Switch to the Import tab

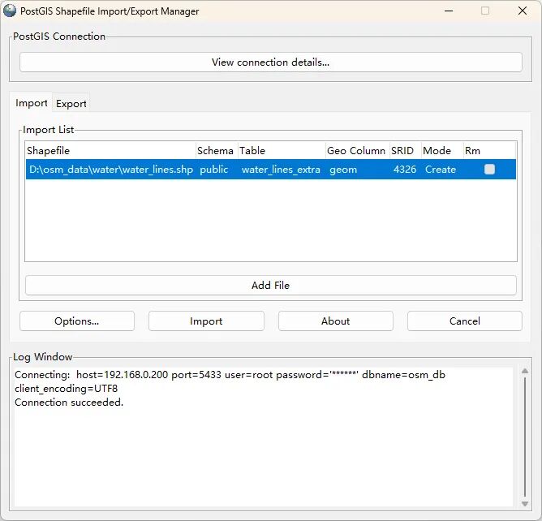pyautogui.click(x=31, y=103)
